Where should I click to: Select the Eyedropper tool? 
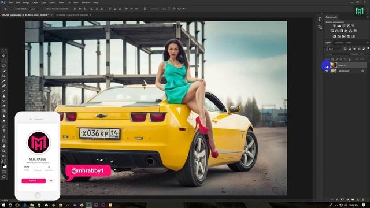coord(4,81)
